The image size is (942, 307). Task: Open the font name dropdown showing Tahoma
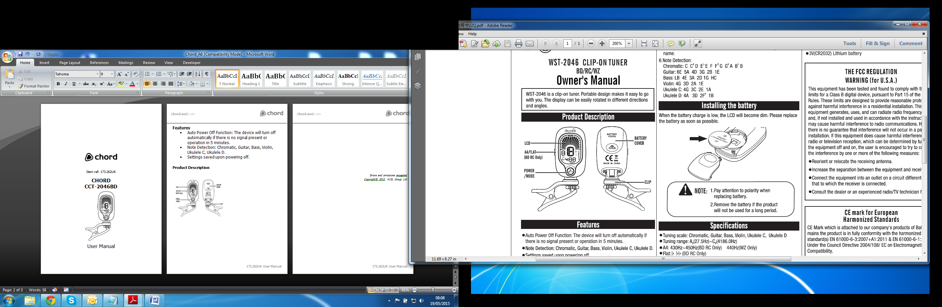tap(97, 74)
